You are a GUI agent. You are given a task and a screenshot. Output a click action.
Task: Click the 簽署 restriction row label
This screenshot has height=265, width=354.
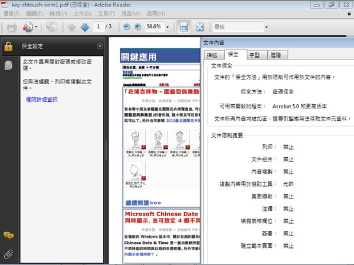(268, 233)
